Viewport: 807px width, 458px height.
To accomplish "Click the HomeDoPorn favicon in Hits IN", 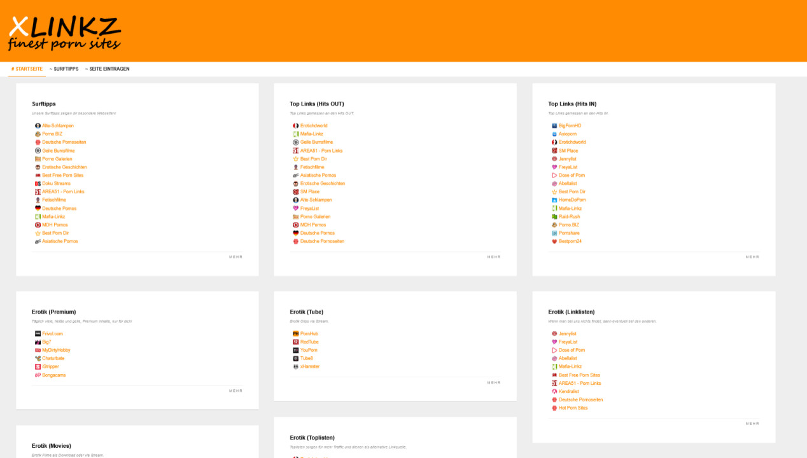I will tap(554, 200).
